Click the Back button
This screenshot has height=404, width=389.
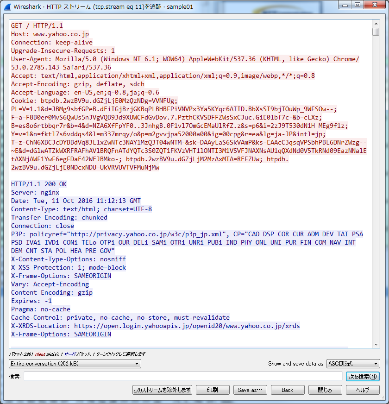point(288,390)
